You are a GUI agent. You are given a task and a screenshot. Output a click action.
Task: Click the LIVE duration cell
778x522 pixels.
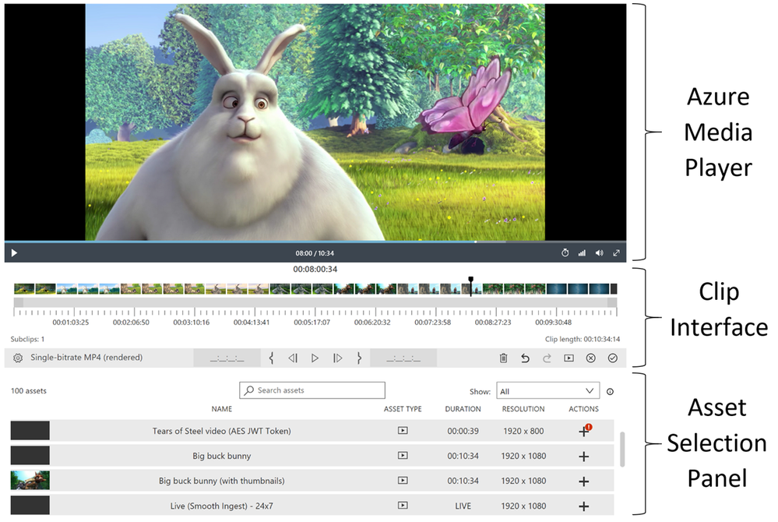463,506
